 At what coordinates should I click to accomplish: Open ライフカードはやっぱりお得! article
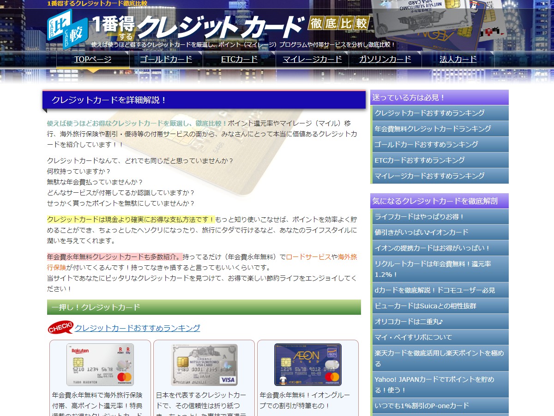[x=440, y=217]
